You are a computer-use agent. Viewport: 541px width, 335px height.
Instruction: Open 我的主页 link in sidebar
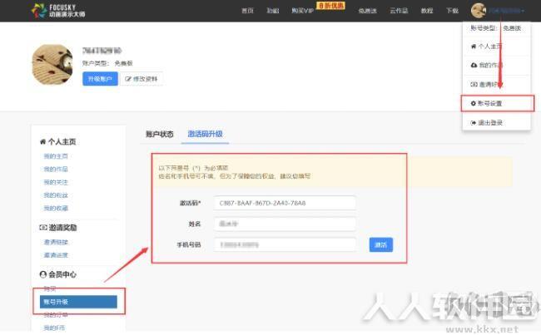pos(56,156)
